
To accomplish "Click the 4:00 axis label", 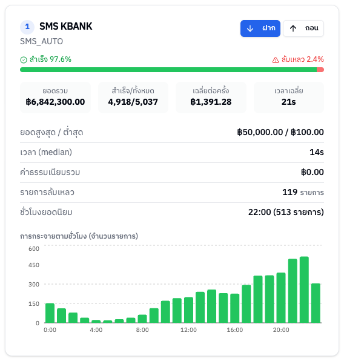I will (96, 330).
